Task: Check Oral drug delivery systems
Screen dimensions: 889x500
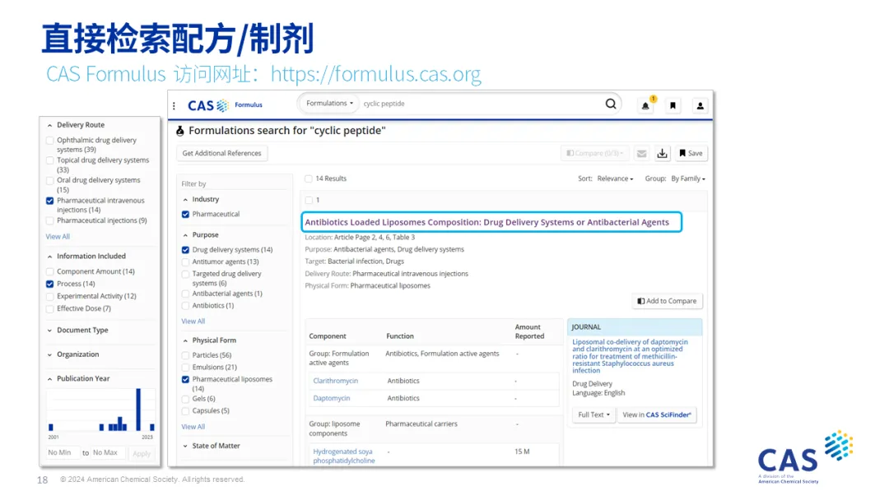Action: tap(50, 181)
